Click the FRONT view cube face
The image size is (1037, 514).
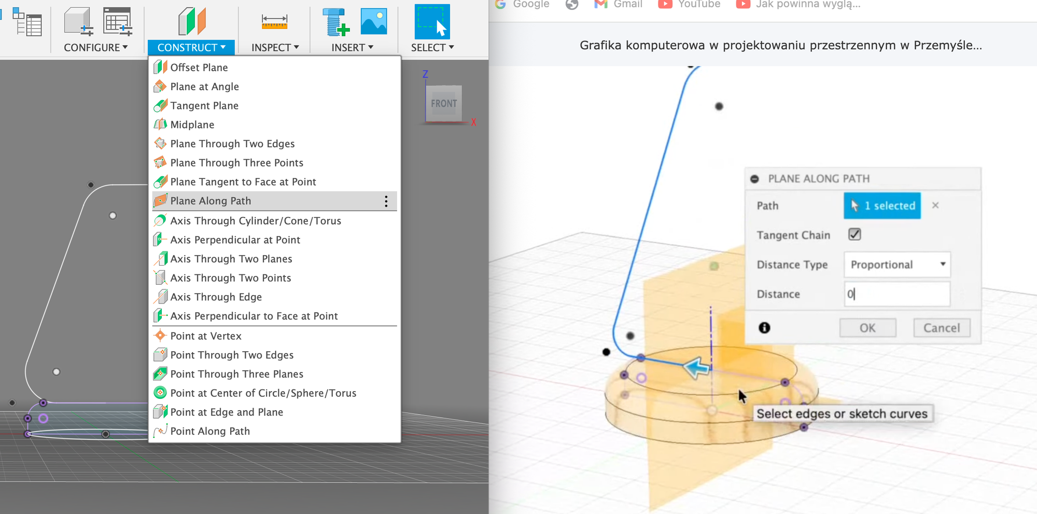coord(444,104)
